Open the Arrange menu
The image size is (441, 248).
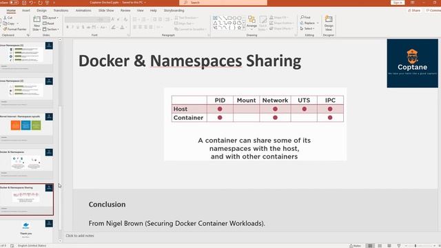(252, 22)
